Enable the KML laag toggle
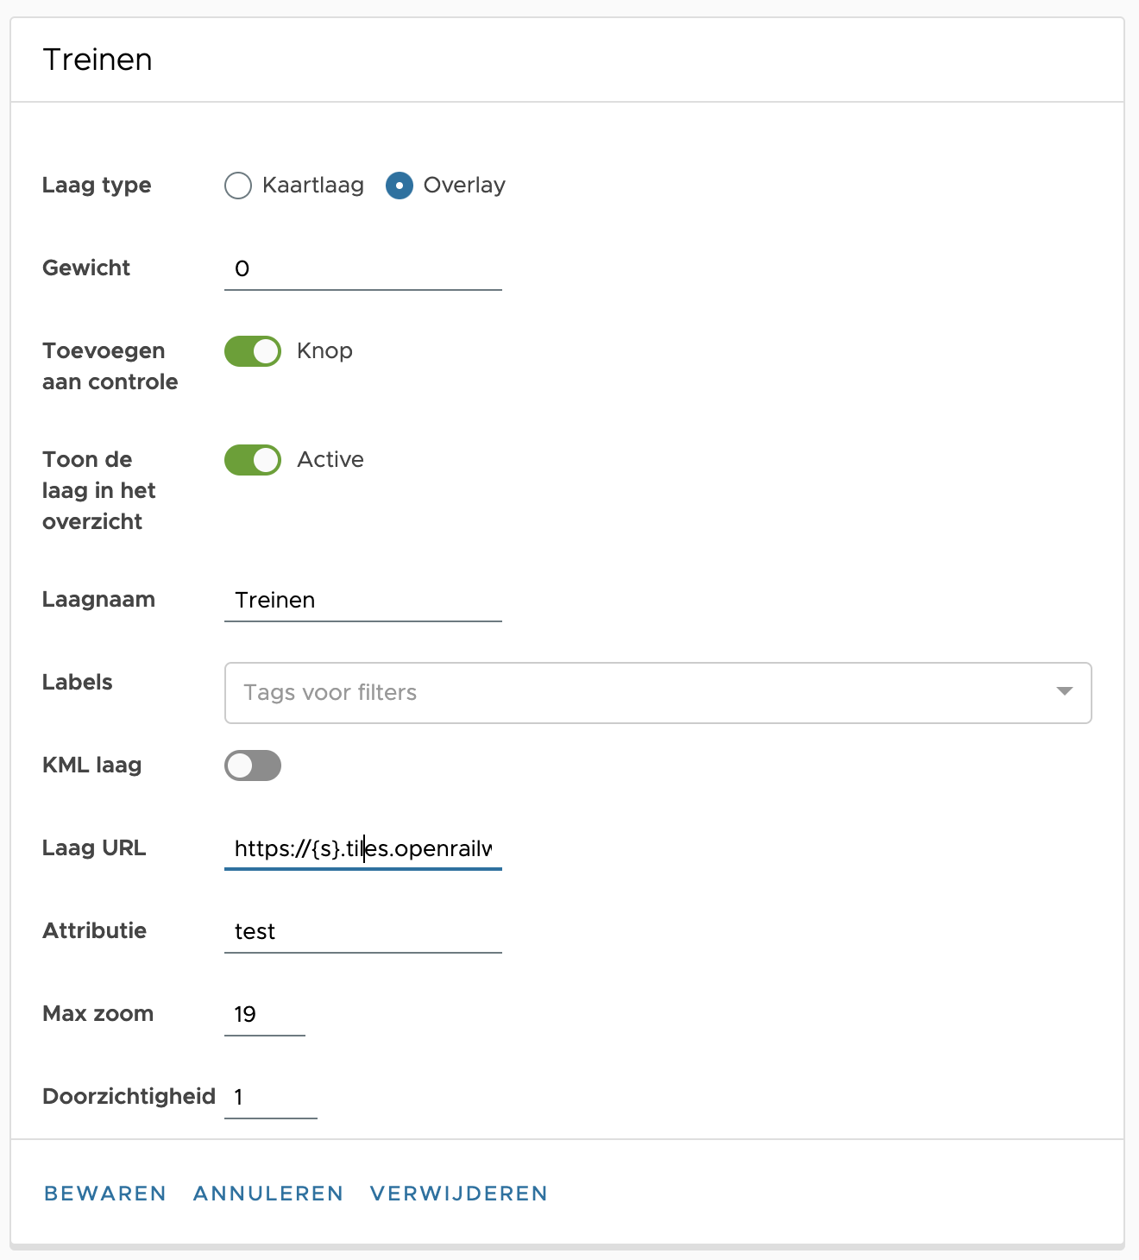This screenshot has width=1139, height=1260. (253, 765)
